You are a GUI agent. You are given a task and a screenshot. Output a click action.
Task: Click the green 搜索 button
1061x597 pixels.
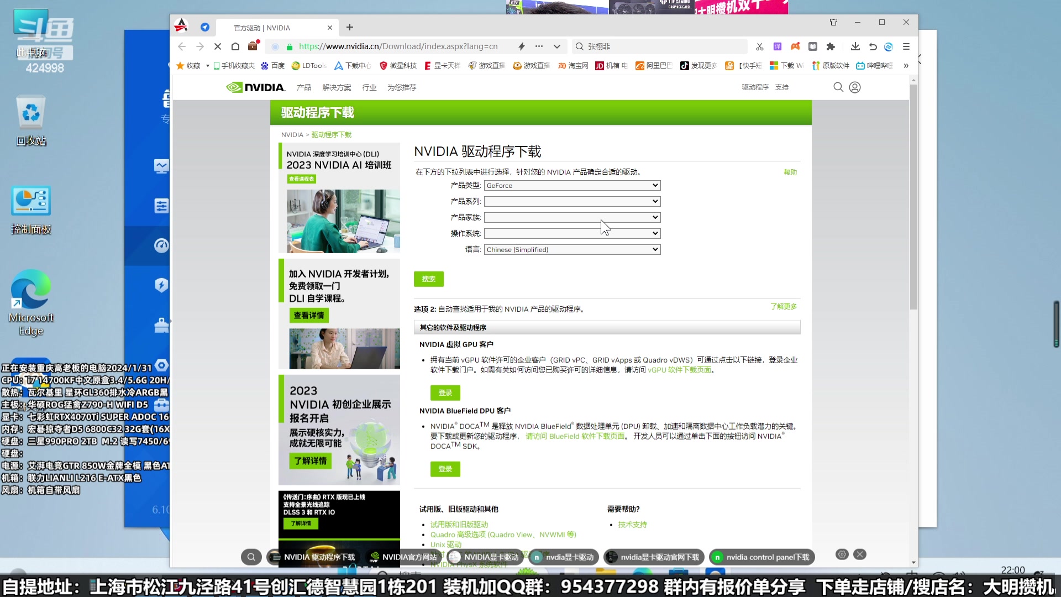[x=428, y=279]
